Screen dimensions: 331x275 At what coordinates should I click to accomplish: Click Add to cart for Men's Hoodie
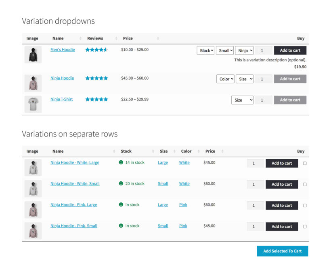click(x=290, y=50)
